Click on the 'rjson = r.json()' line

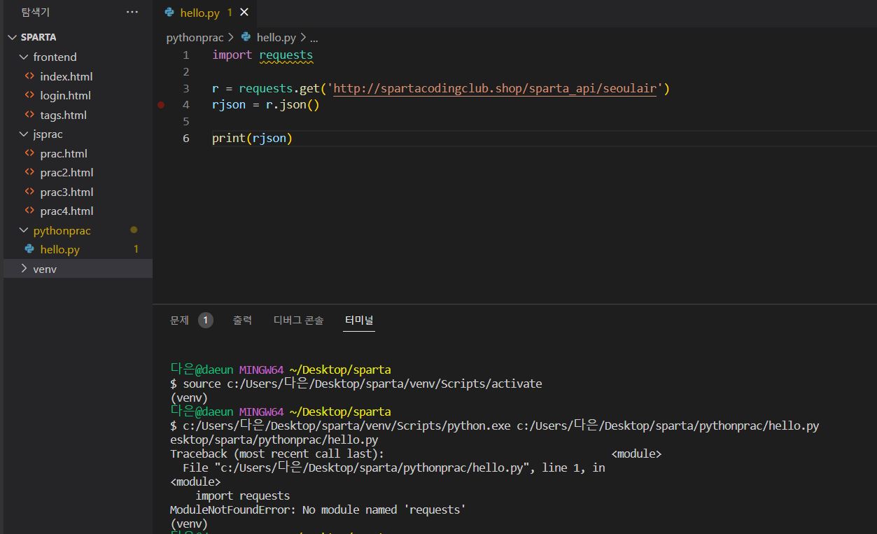(265, 105)
